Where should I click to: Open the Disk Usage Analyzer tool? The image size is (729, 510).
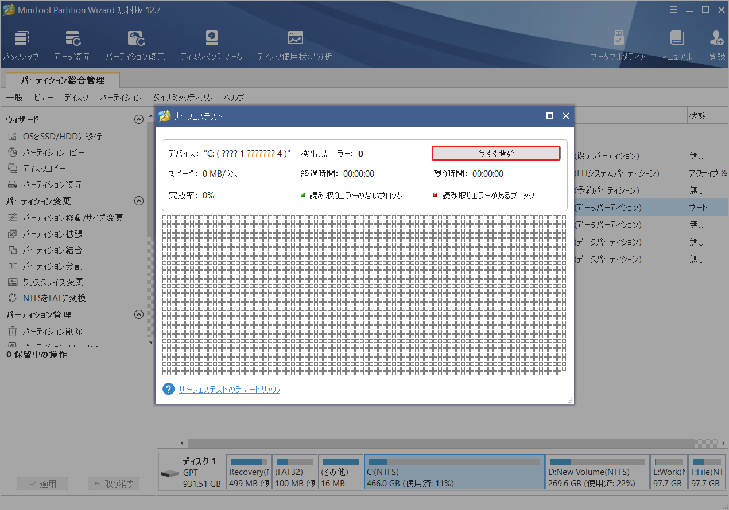click(295, 46)
